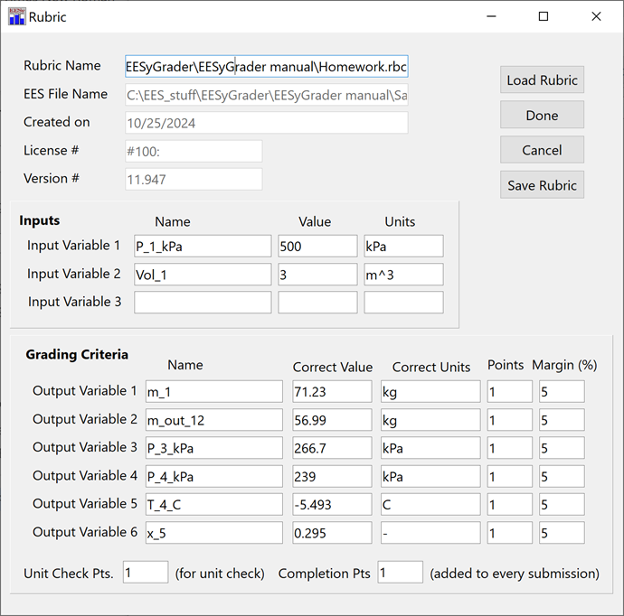Screen dimensions: 624x616
Task: Click the Rubric app icon in title bar
Action: pyautogui.click(x=16, y=16)
